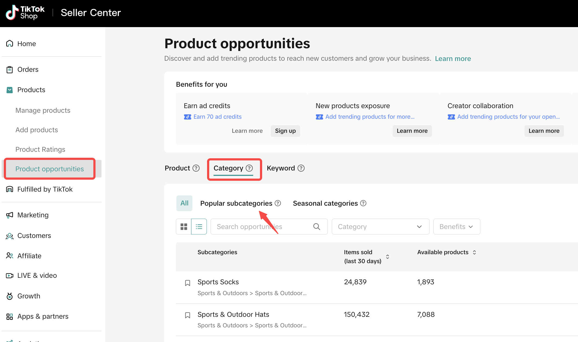Select the All filter chip
578x342 pixels.
click(184, 203)
